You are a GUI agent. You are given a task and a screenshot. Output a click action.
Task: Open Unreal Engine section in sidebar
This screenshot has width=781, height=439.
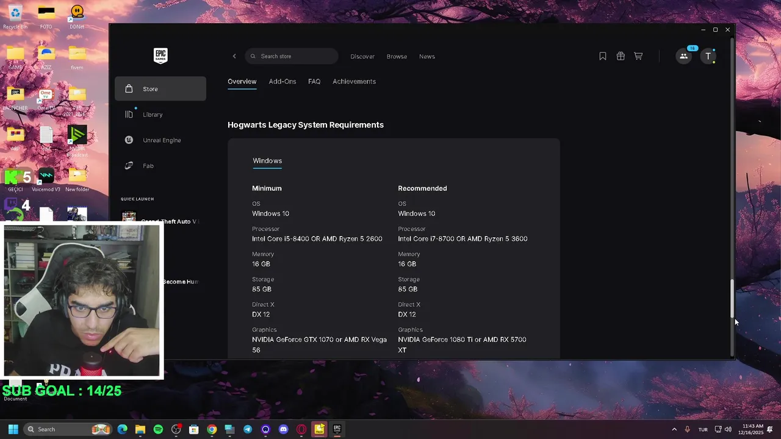tap(160, 140)
